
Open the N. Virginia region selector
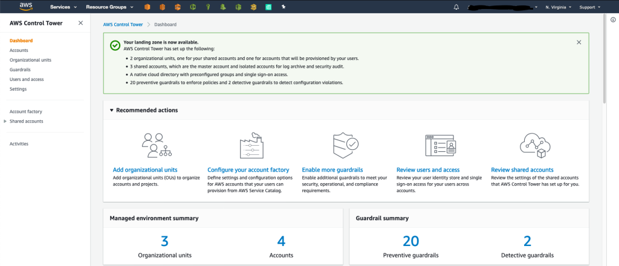pyautogui.click(x=558, y=7)
